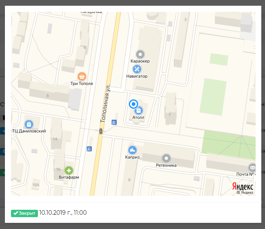
Task: Click the Каприз shoe store icon
Action: (132, 150)
